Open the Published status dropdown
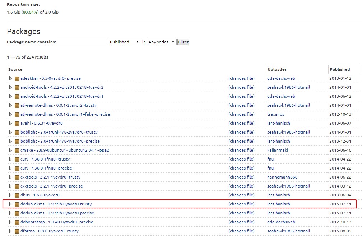362x236 pixels. [124, 42]
